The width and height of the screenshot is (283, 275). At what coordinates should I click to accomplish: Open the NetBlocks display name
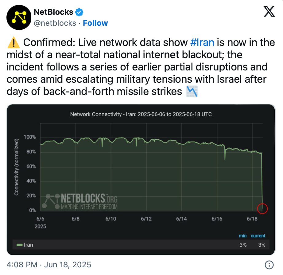click(53, 12)
